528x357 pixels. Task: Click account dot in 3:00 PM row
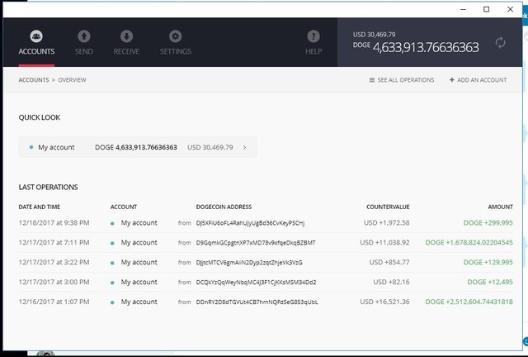[x=112, y=283]
